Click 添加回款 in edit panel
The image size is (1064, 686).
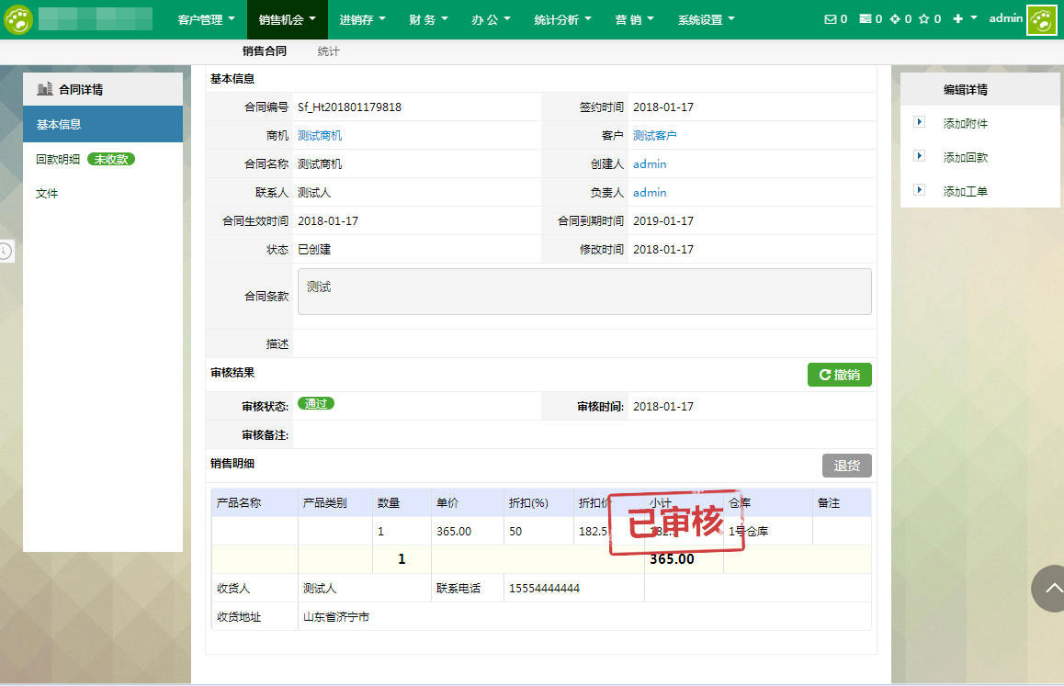(x=965, y=157)
